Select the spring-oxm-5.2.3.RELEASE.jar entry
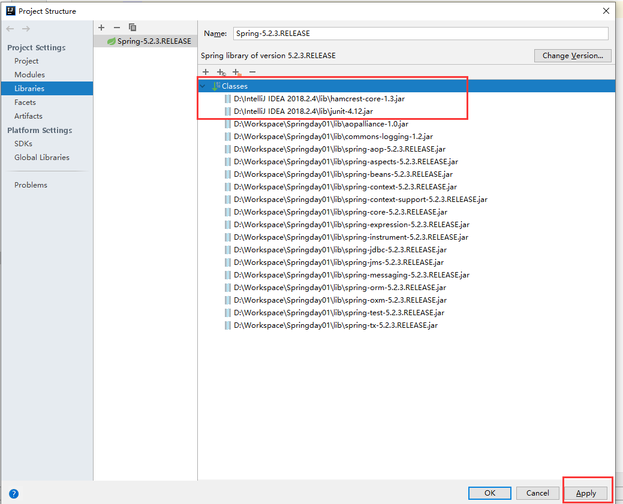Image resolution: width=623 pixels, height=504 pixels. [x=340, y=300]
